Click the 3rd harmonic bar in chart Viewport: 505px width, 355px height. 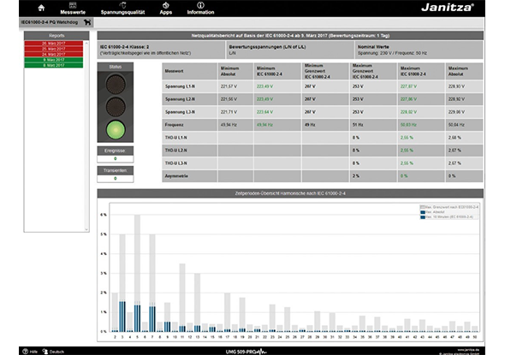122,283
